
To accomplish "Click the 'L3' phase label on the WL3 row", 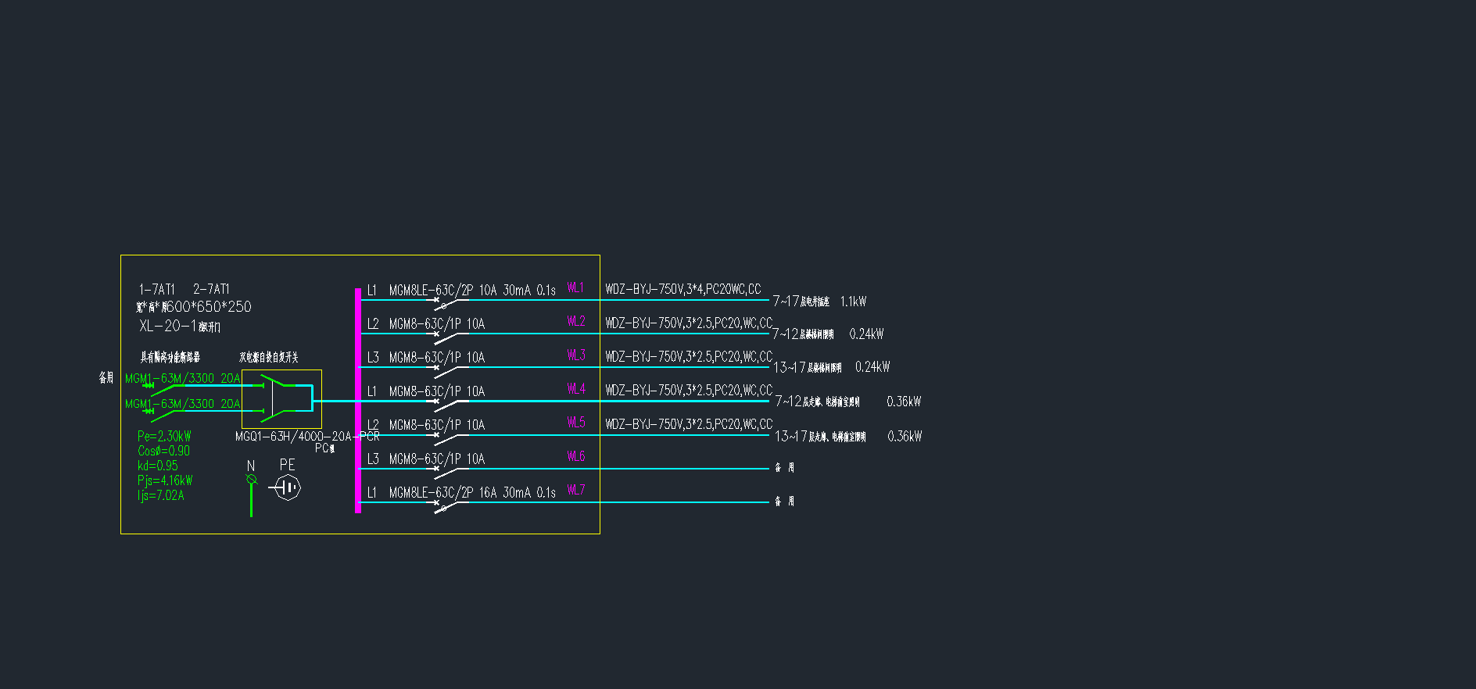I will [x=373, y=357].
